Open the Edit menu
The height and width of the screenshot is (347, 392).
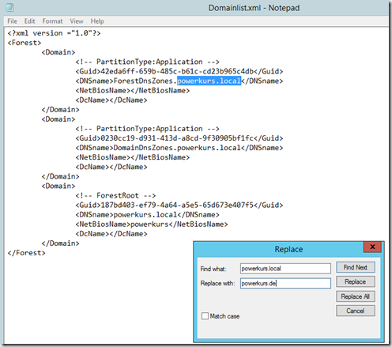(x=29, y=21)
